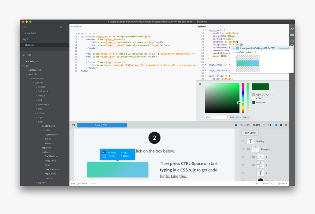Open Live Preview via the lightning bolt icon
Screen dimensions: 315x214
click(292, 29)
